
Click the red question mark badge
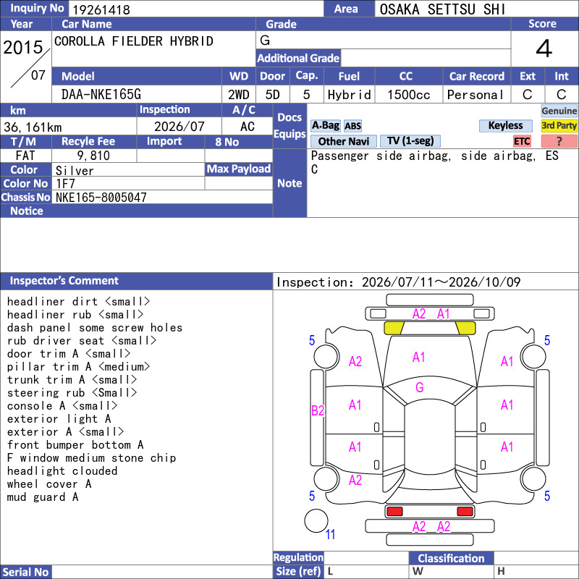click(x=559, y=141)
